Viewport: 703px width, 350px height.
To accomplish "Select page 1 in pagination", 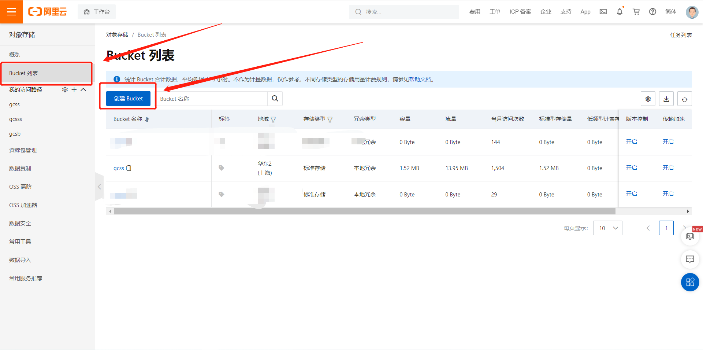I will click(666, 228).
